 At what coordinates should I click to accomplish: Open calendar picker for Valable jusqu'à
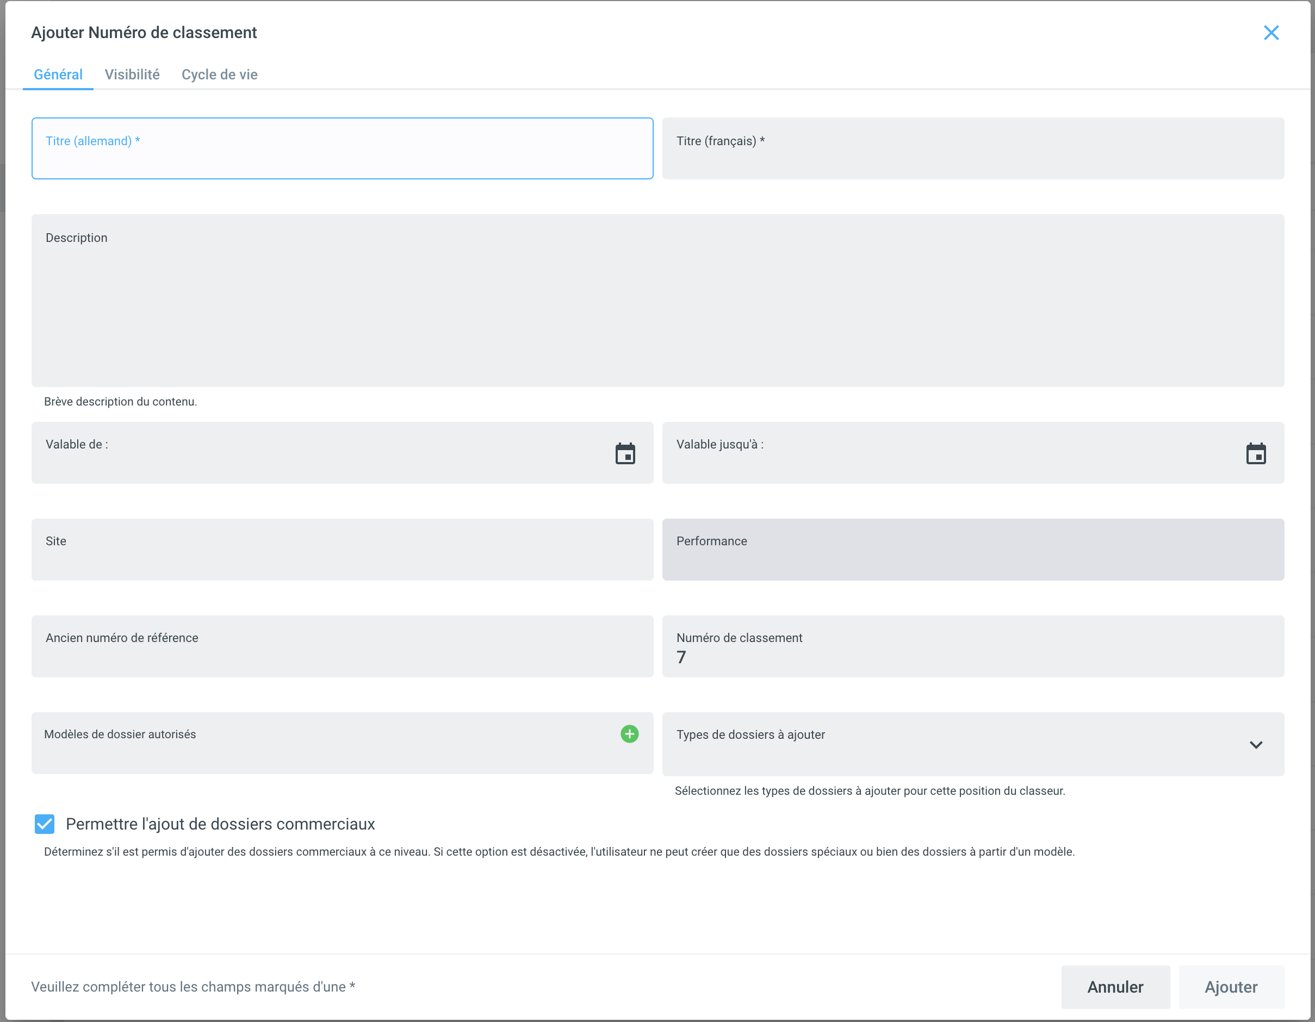coord(1255,454)
